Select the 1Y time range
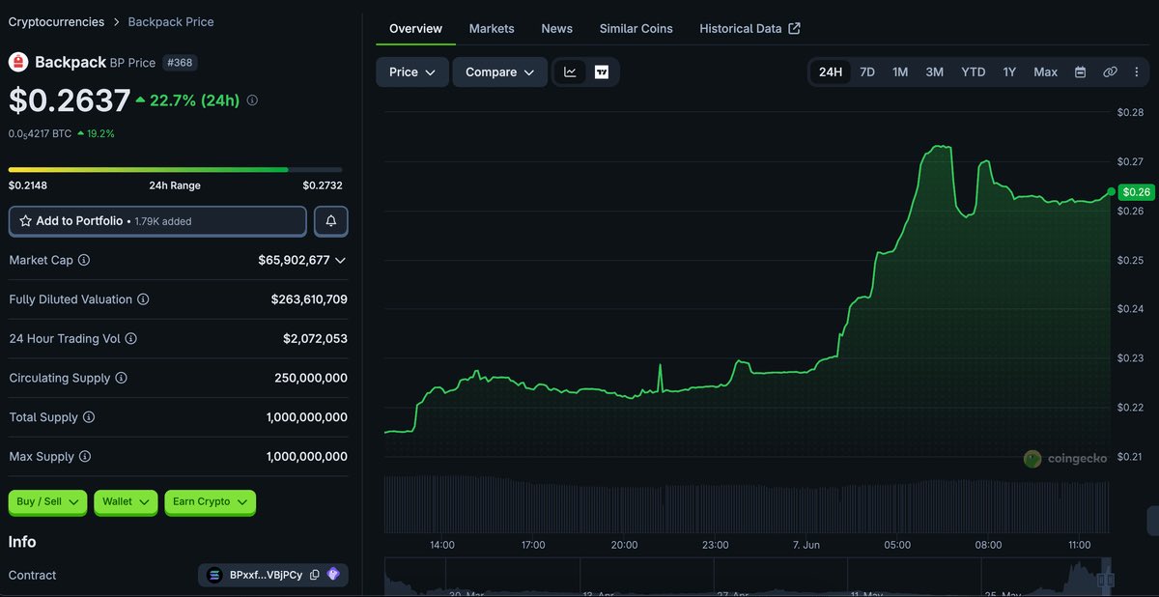This screenshot has height=597, width=1159. 1009,72
